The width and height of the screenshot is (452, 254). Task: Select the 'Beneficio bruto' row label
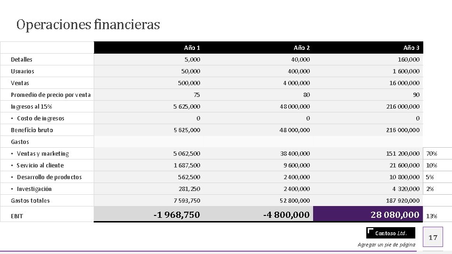click(32, 130)
